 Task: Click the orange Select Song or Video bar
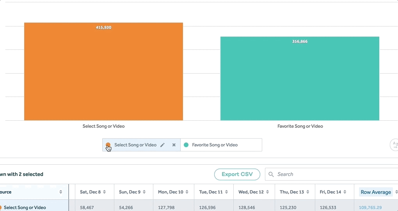(x=103, y=74)
